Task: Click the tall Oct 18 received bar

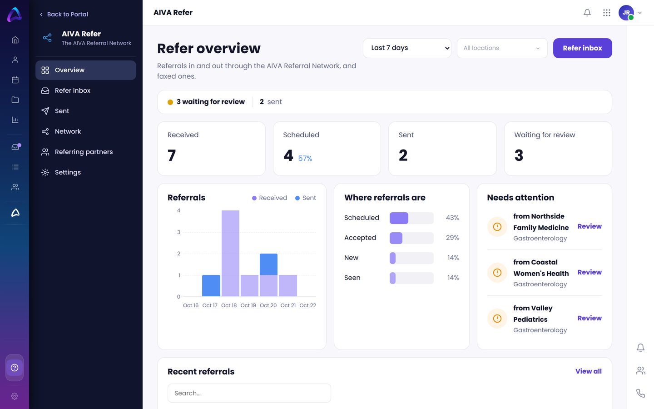Action: pyautogui.click(x=230, y=254)
